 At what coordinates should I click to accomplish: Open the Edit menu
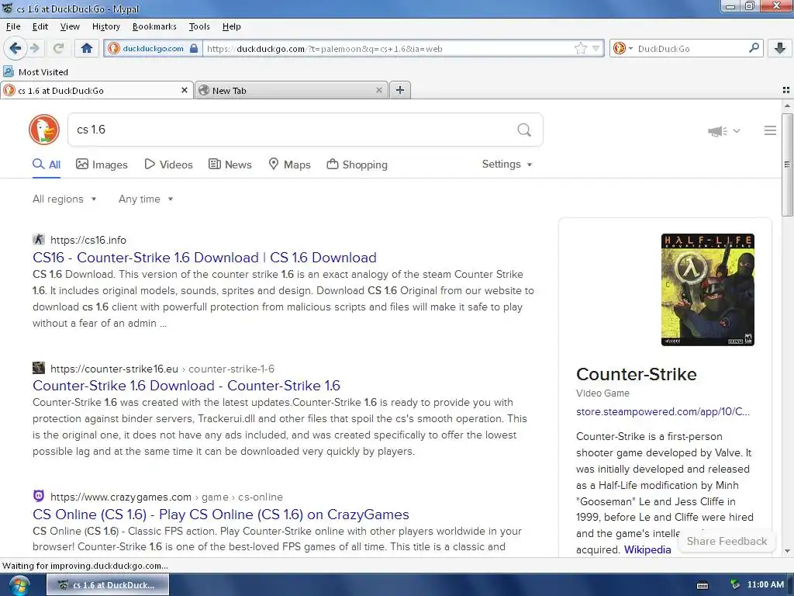(x=40, y=26)
